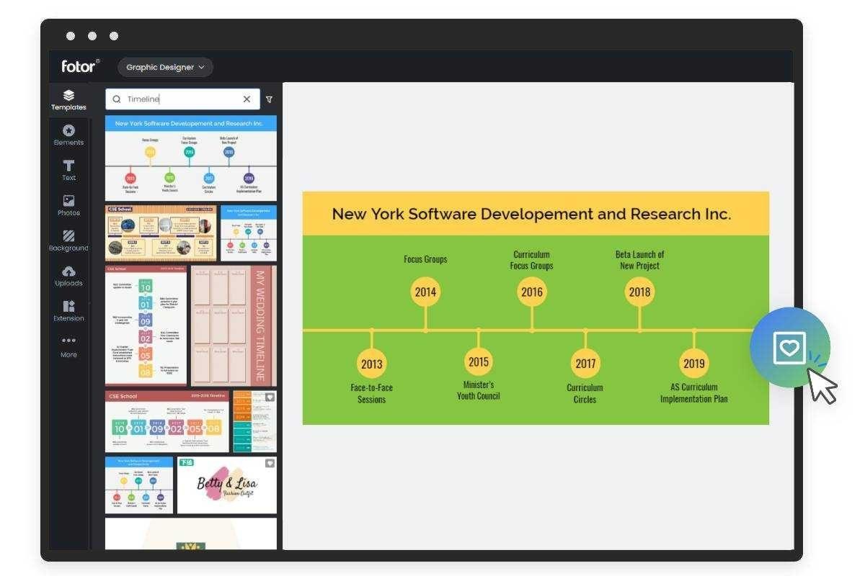
Task: Open the Background sidebar icon
Action: pyautogui.click(x=68, y=241)
